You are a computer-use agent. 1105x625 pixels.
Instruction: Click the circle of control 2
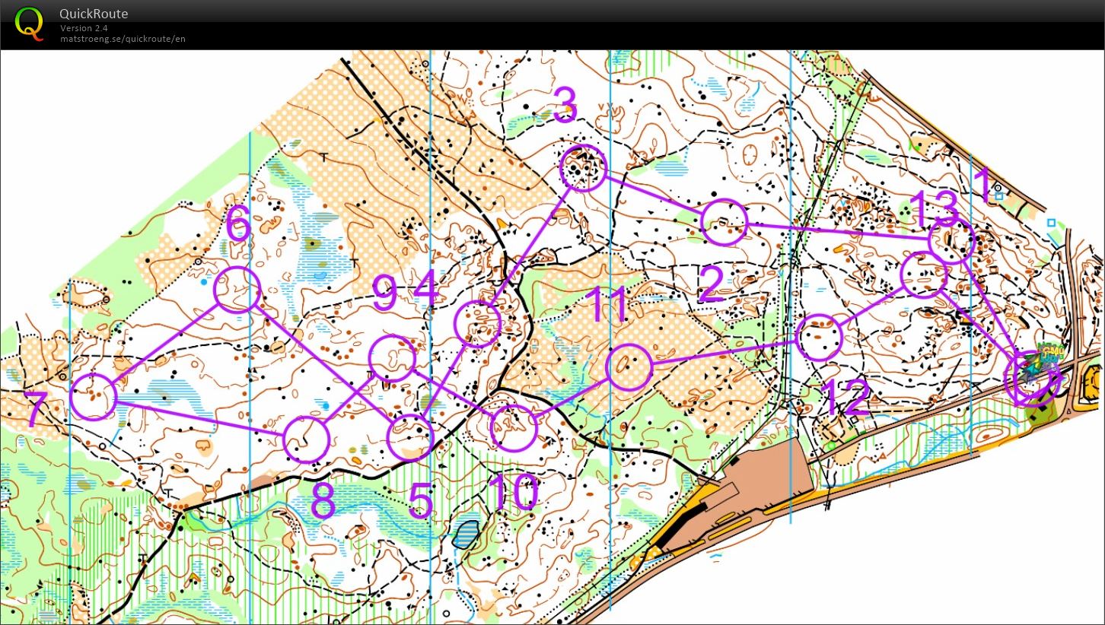pyautogui.click(x=724, y=222)
